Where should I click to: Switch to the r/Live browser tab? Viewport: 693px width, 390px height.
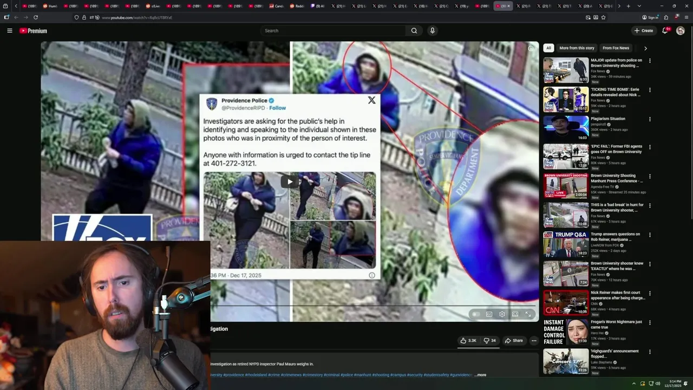pyautogui.click(x=153, y=6)
